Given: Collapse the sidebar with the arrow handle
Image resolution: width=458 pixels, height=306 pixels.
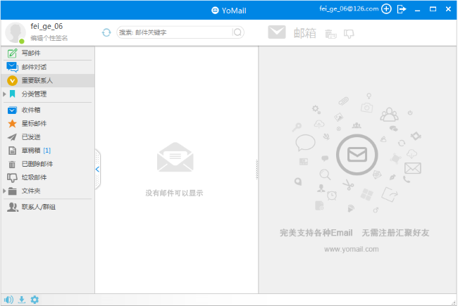Looking at the screenshot, I should pos(97,169).
